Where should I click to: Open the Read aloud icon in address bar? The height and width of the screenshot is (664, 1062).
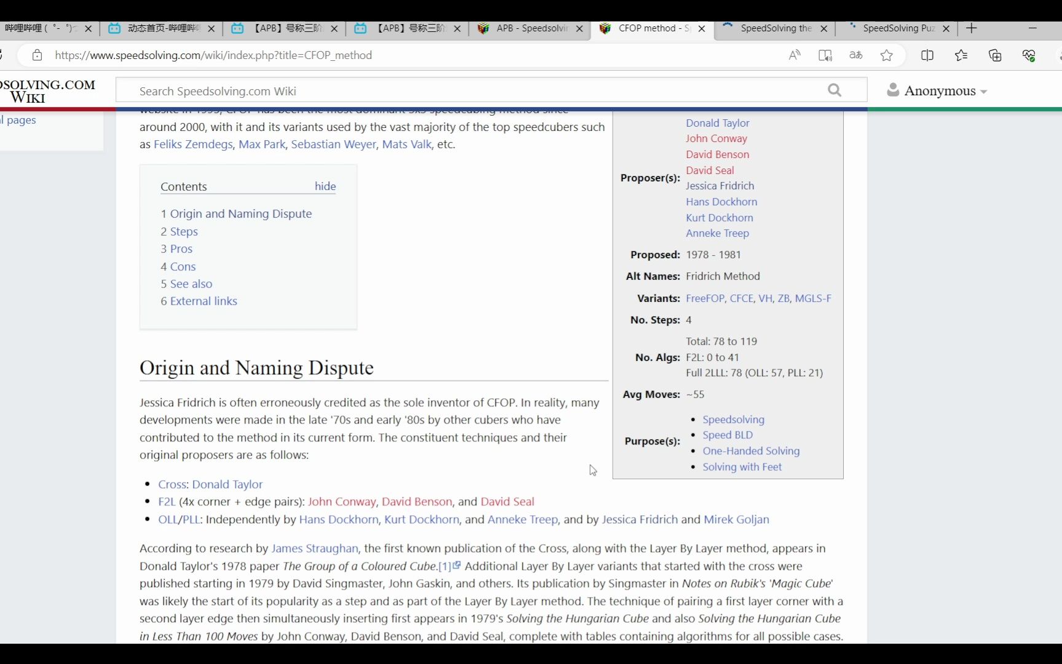pyautogui.click(x=795, y=55)
